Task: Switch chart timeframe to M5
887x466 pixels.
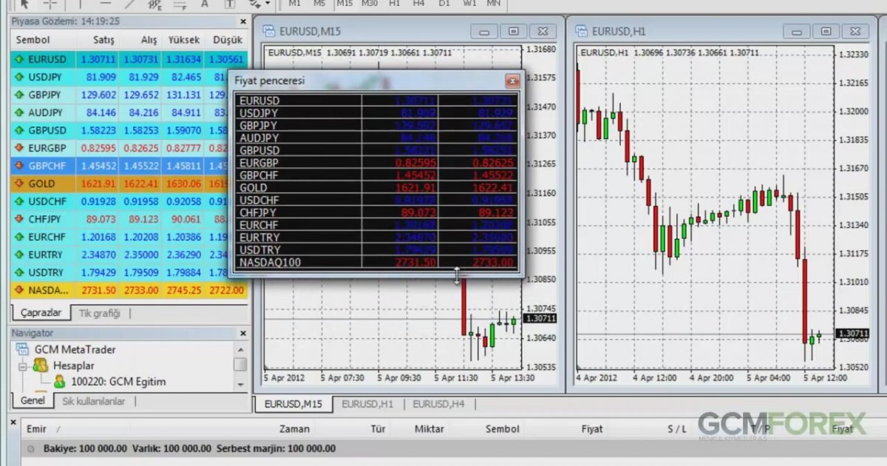Action: pyautogui.click(x=319, y=4)
